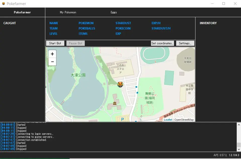Switch to the Eggs tab
This screenshot has width=241, height=159.
(x=114, y=12)
